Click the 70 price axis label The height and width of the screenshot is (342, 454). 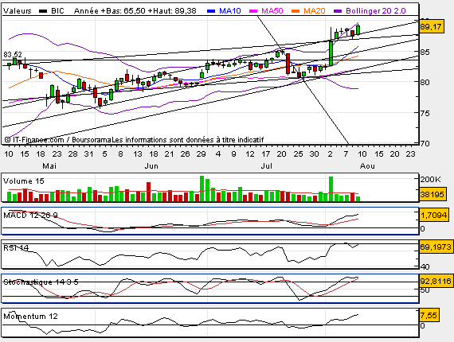(x=425, y=143)
